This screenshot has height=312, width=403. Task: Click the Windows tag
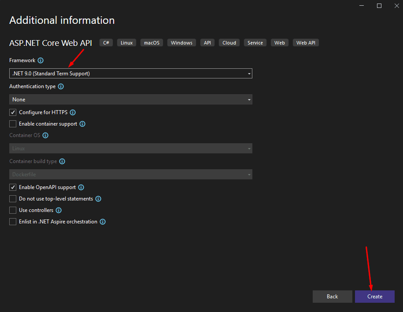(182, 43)
